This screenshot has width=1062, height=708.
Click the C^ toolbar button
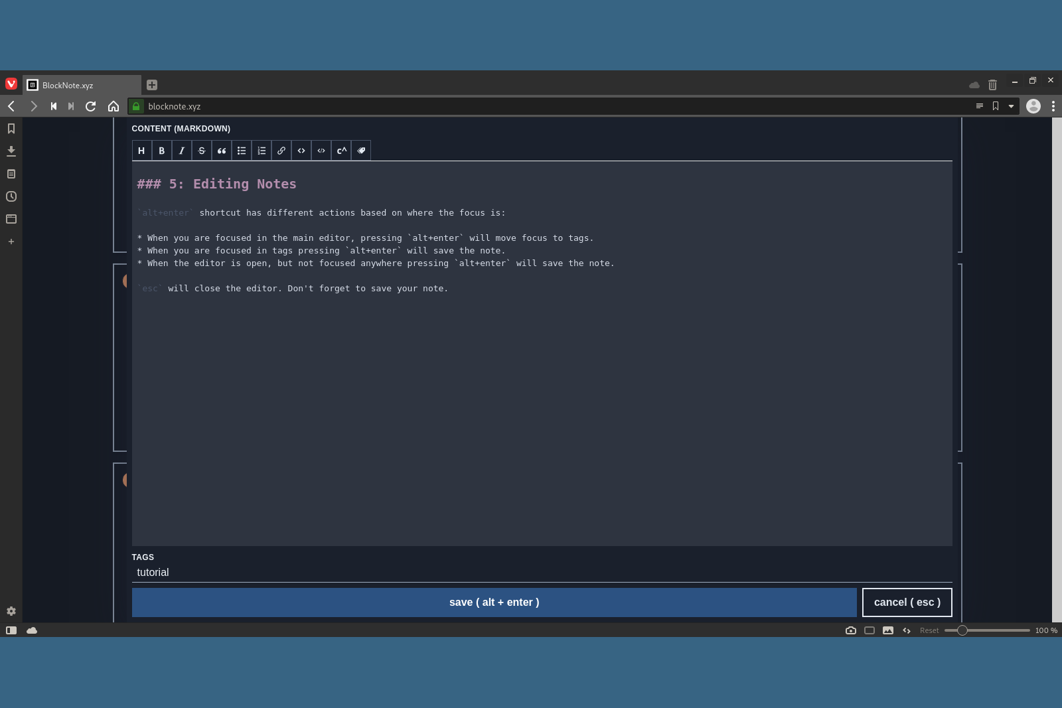[x=341, y=151]
